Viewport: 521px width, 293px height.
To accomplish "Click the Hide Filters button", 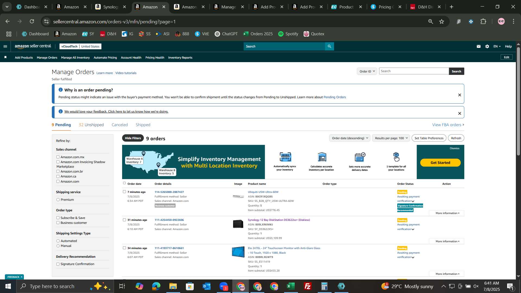I will tap(133, 138).
